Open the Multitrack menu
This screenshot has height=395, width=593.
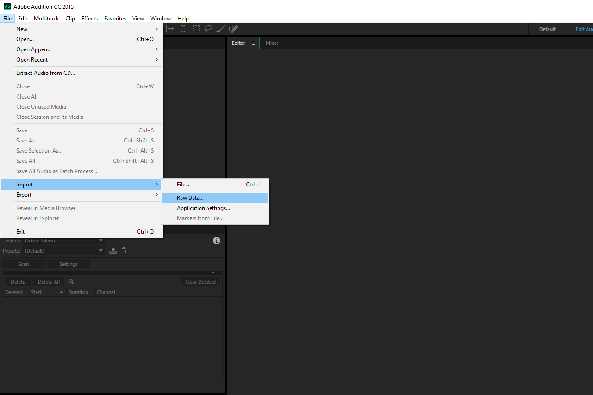click(46, 19)
